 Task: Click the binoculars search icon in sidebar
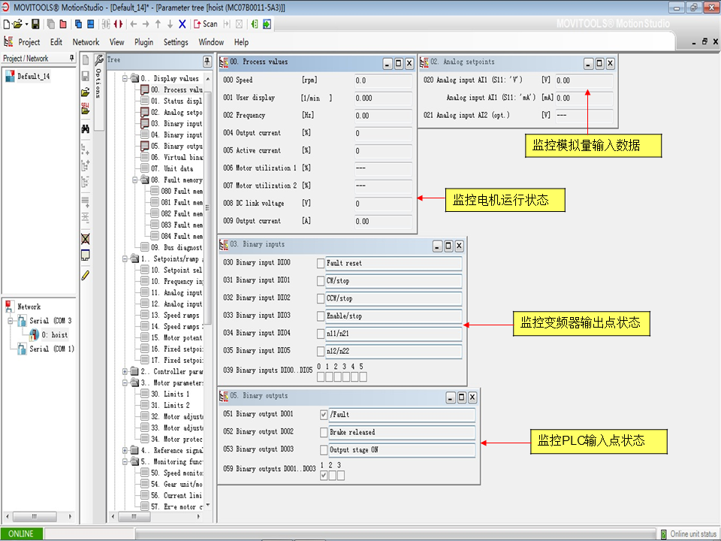click(86, 128)
